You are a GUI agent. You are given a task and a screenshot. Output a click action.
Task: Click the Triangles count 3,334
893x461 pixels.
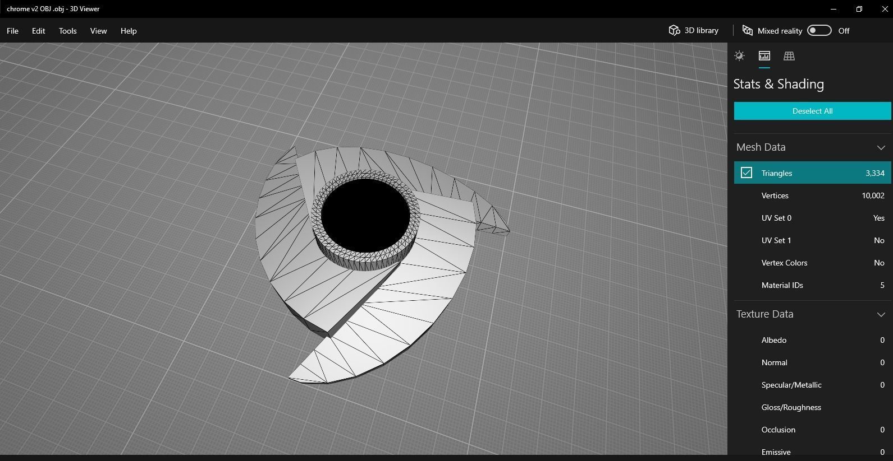click(875, 173)
